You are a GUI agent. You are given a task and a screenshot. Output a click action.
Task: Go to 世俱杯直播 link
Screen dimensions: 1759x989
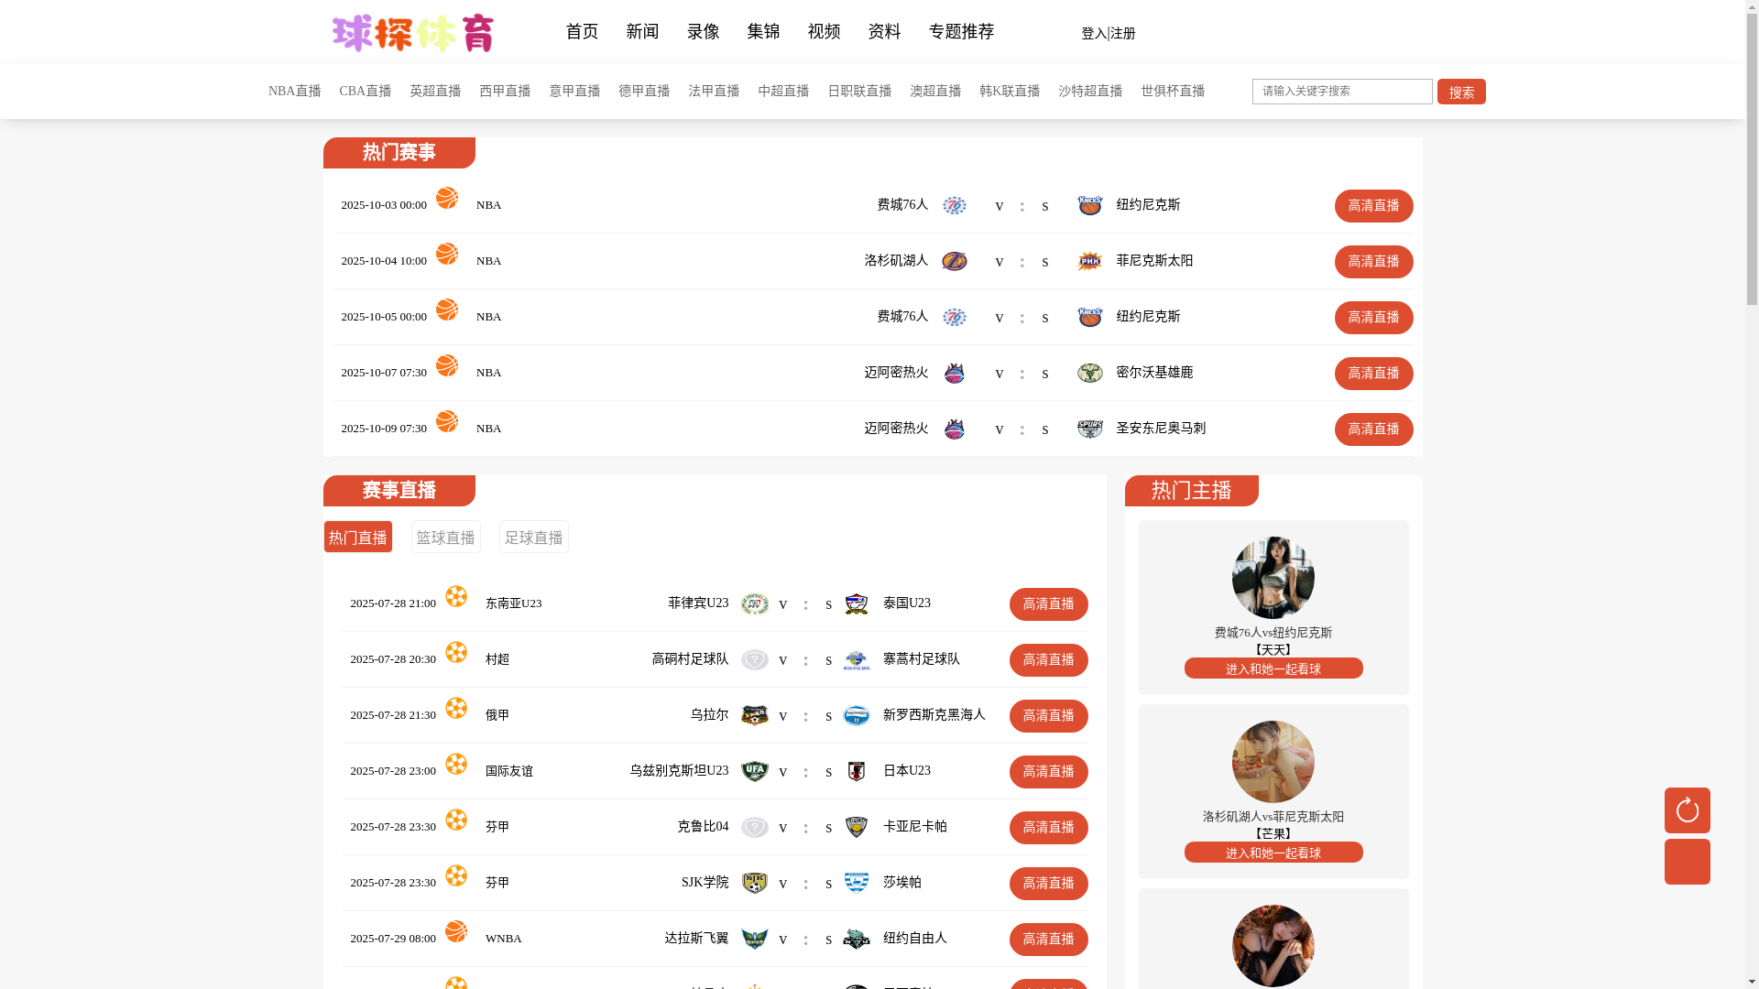point(1173,92)
